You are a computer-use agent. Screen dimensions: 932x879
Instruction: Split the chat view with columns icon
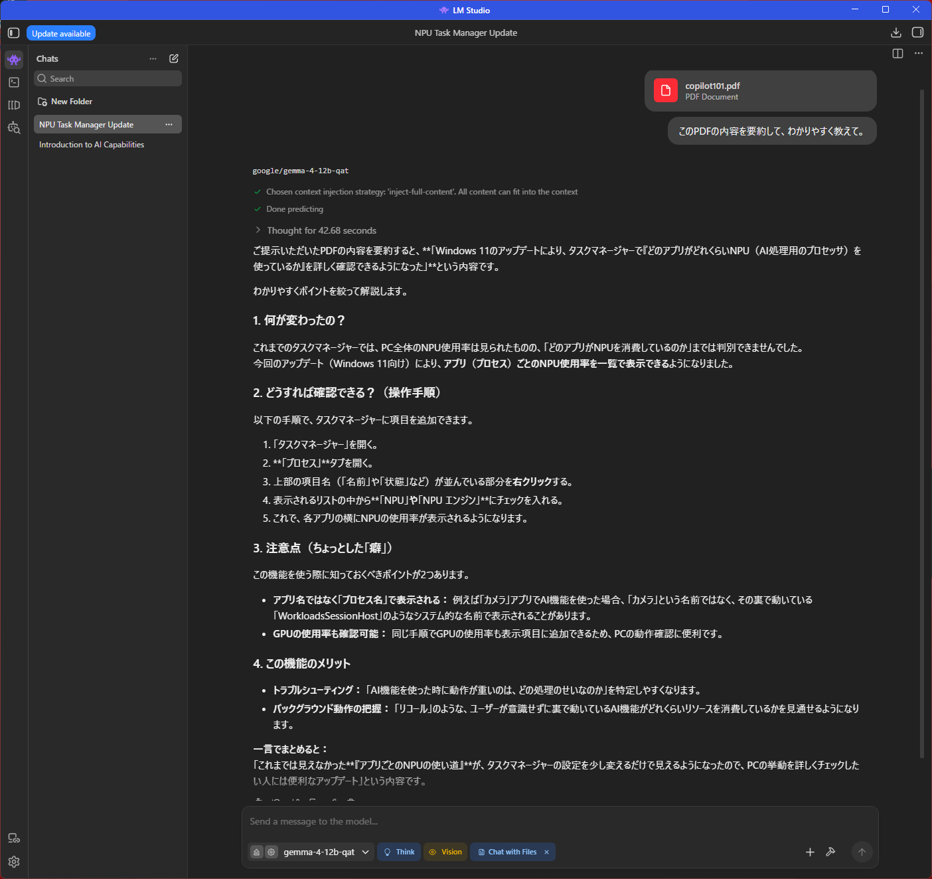(897, 54)
